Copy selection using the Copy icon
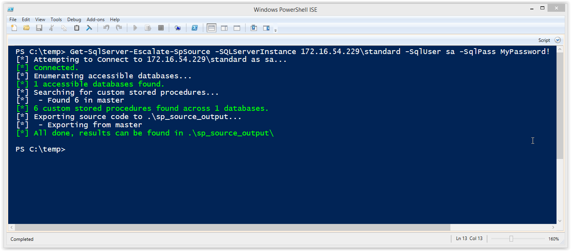 64,28
